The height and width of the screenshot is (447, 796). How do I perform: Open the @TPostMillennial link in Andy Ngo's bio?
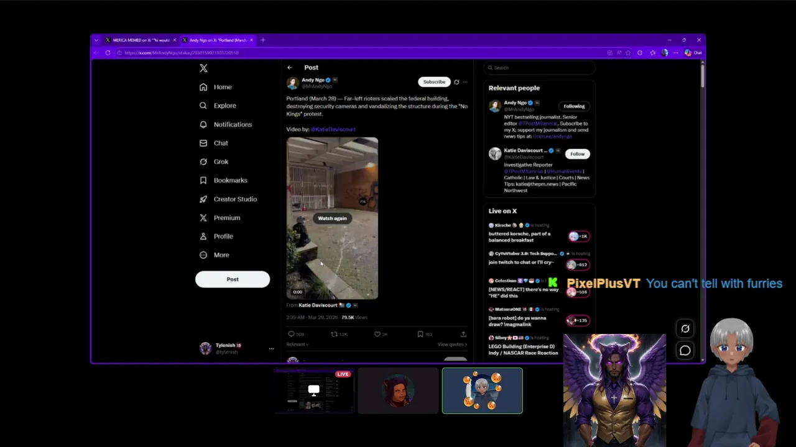tap(538, 124)
